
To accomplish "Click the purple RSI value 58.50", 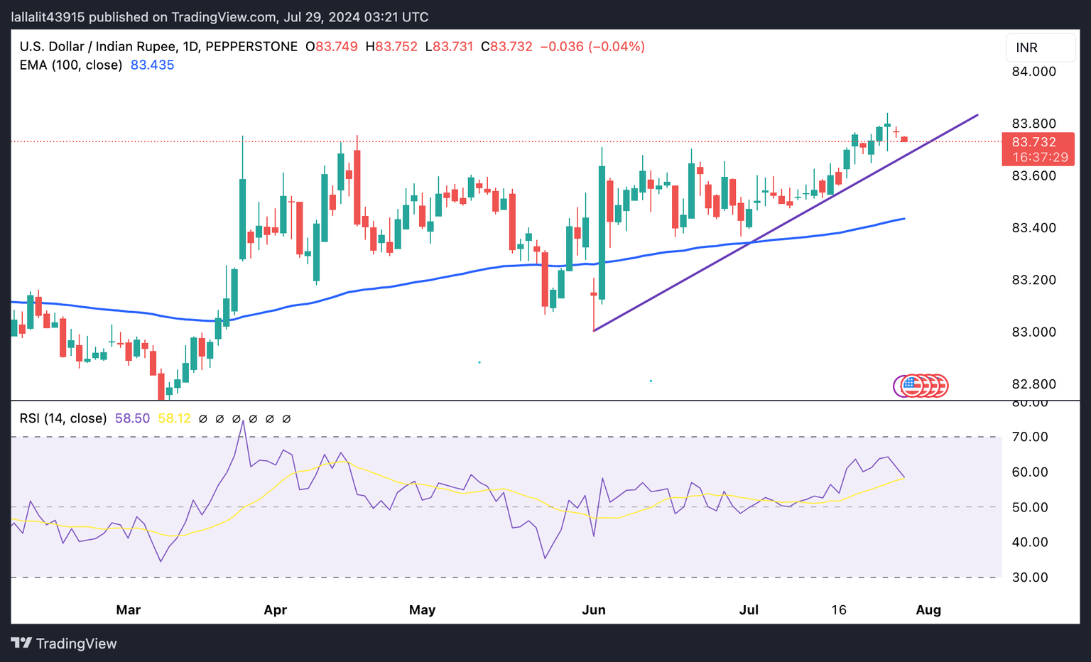I will tap(132, 419).
